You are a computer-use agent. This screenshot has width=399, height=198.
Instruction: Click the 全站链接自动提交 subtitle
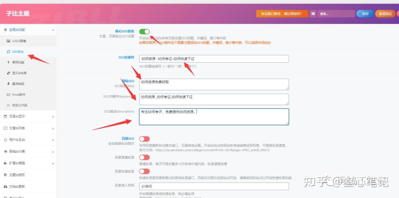coord(121,143)
